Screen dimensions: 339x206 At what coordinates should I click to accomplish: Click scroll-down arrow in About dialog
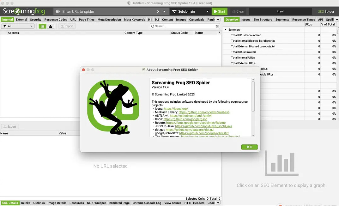[253, 135]
